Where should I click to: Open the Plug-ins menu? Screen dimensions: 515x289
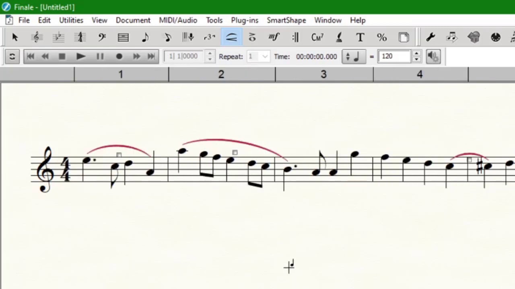coord(245,20)
